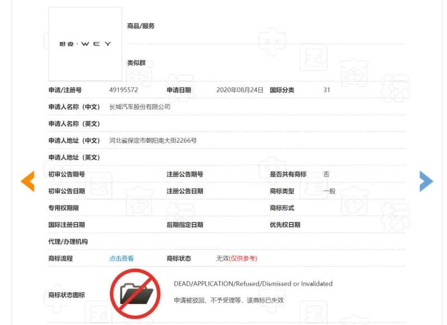The height and width of the screenshot is (325, 447).
Task: Open the 坦克·WEY trademark image thumbnail
Action: click(85, 44)
